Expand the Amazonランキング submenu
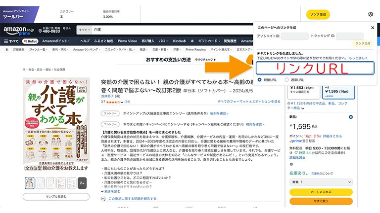The image size is (380, 213). click(x=87, y=49)
